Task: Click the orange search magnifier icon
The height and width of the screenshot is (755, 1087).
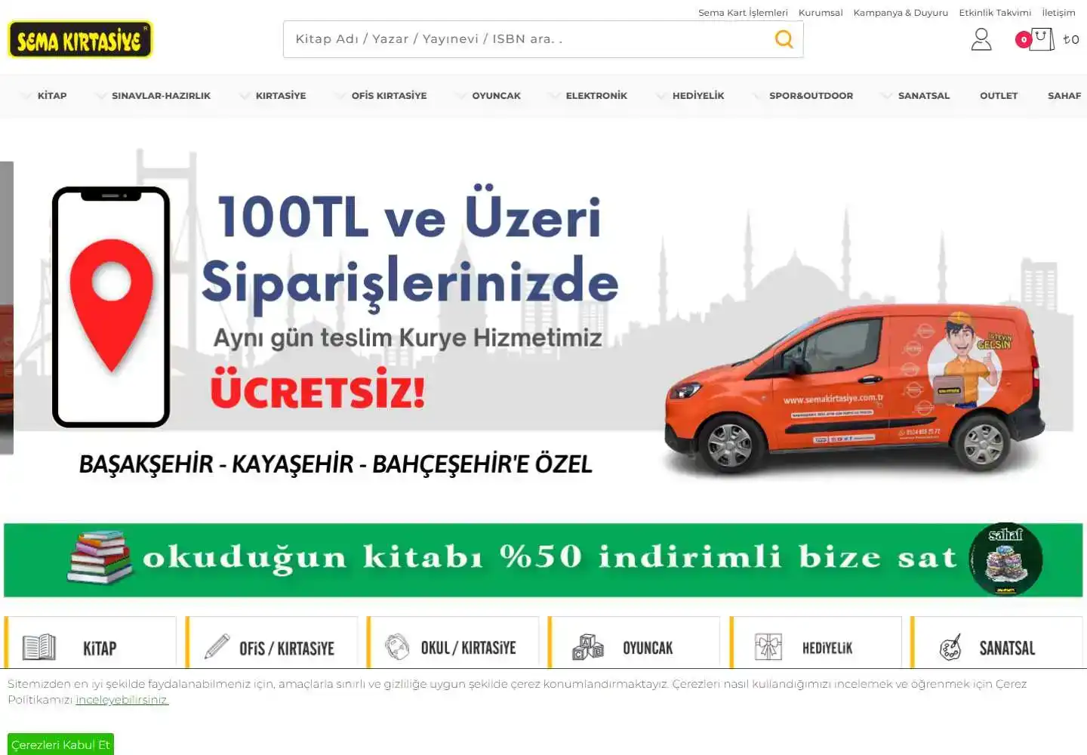Action: pyautogui.click(x=784, y=39)
